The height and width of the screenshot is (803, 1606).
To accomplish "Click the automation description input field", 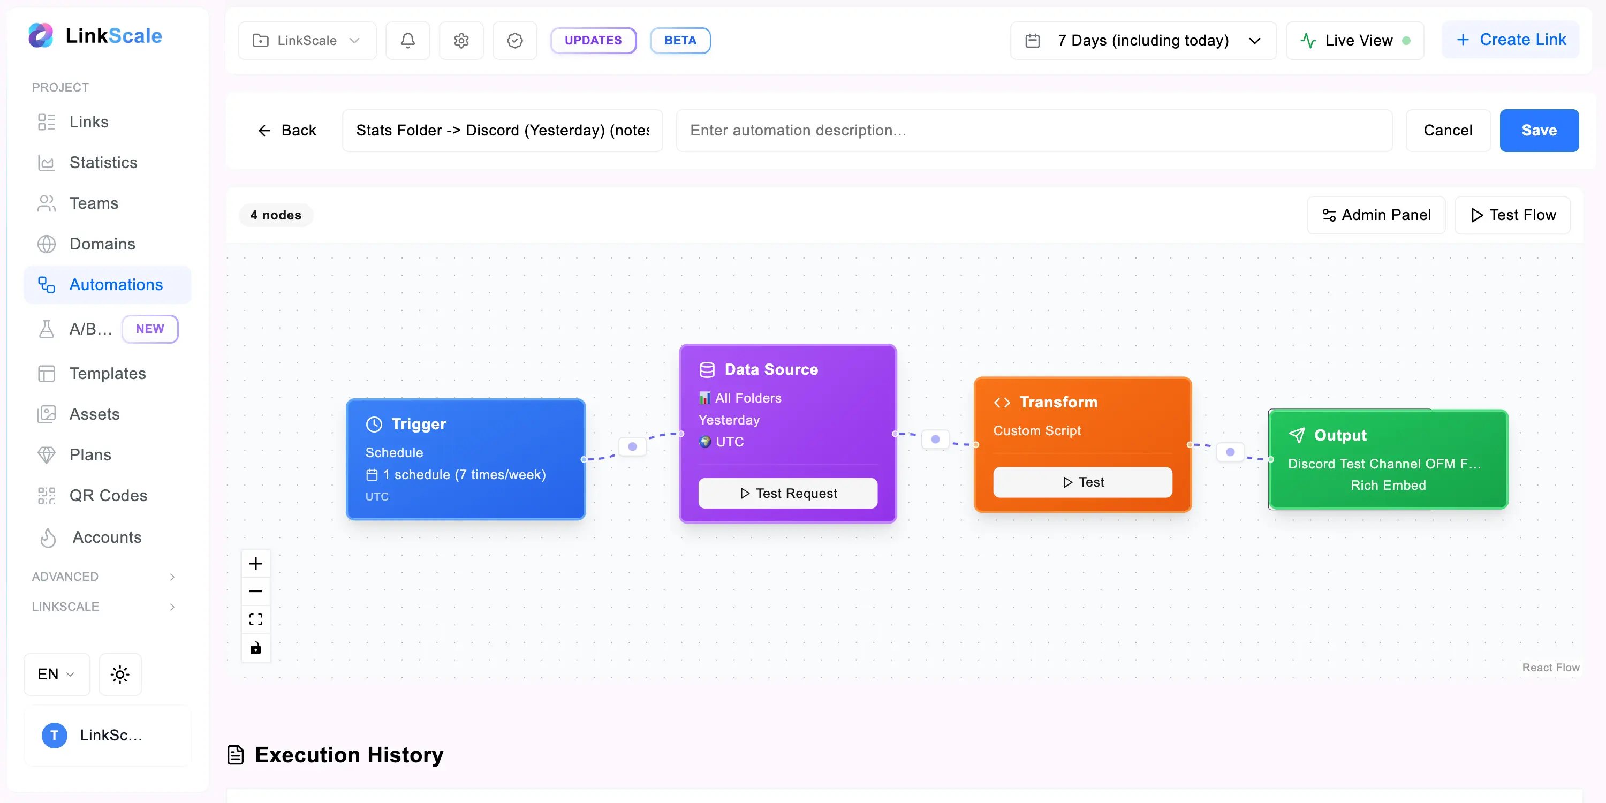I will pyautogui.click(x=1034, y=130).
